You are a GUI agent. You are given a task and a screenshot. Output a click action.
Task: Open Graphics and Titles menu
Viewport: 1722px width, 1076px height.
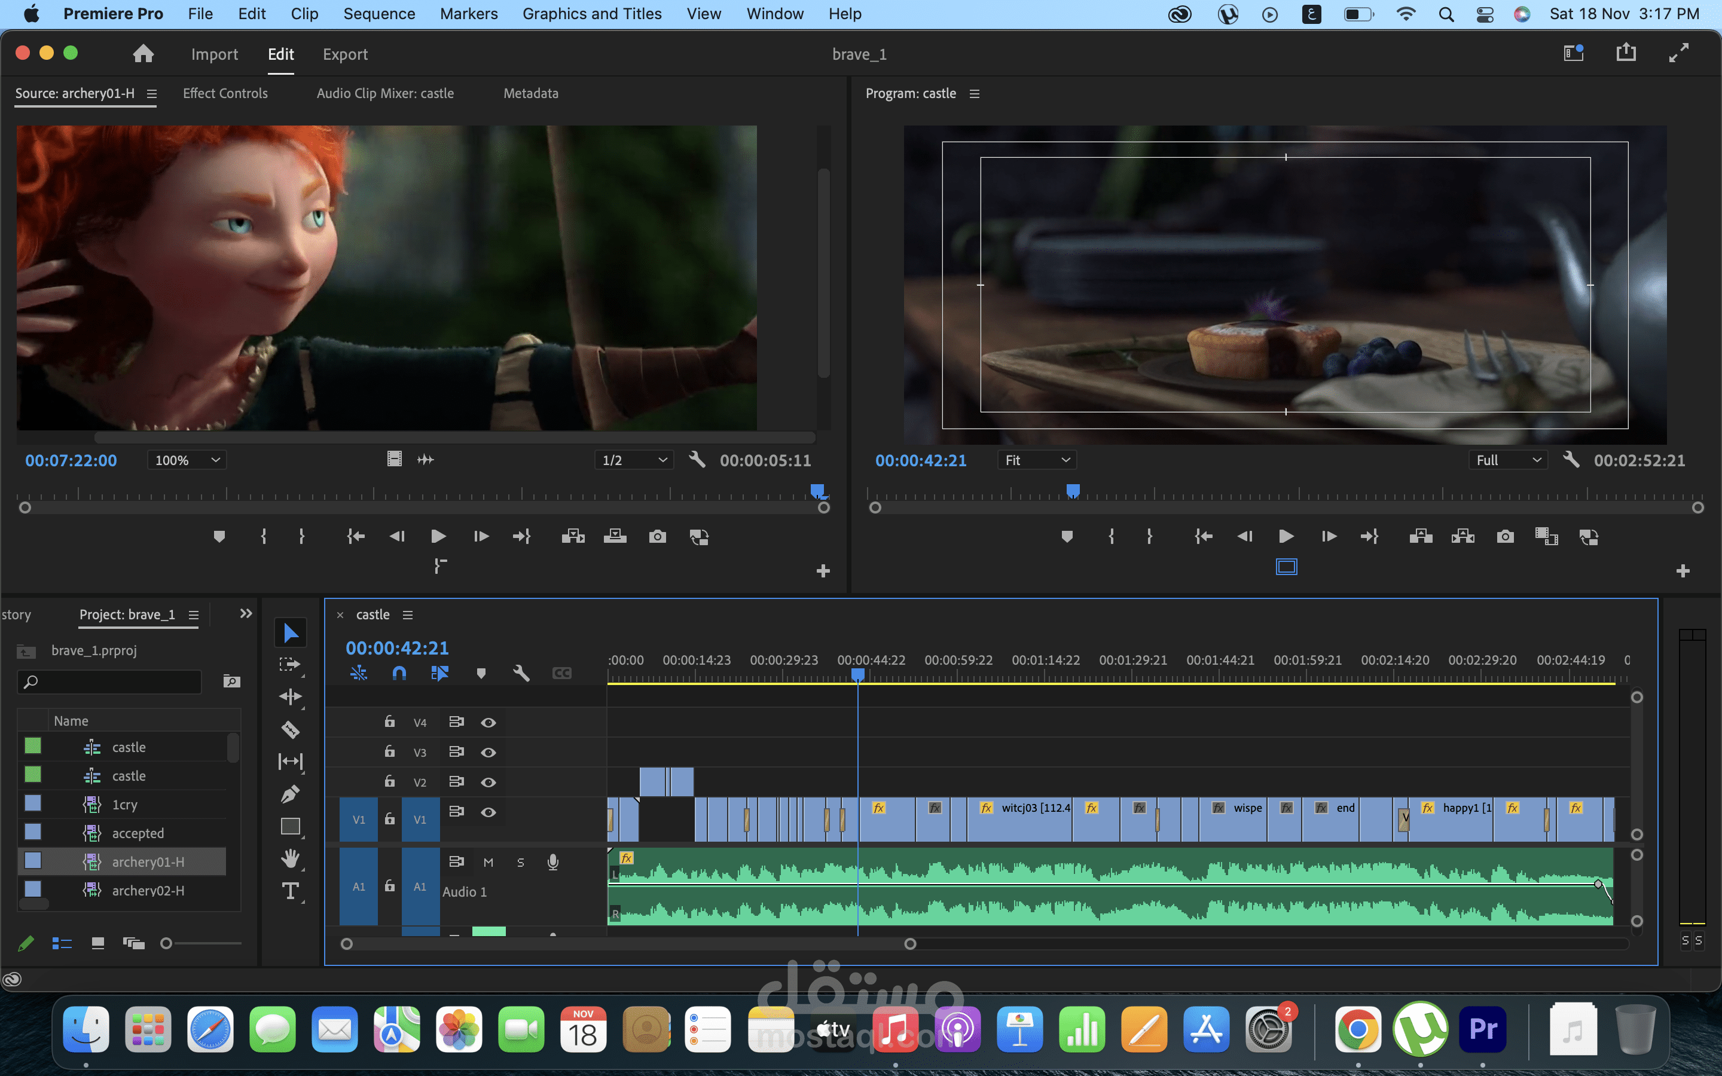point(592,14)
